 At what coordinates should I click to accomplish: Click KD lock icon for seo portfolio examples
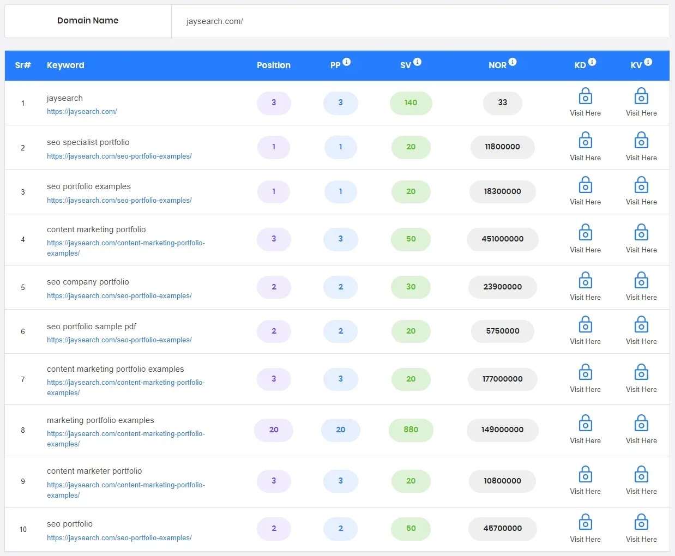pyautogui.click(x=586, y=185)
